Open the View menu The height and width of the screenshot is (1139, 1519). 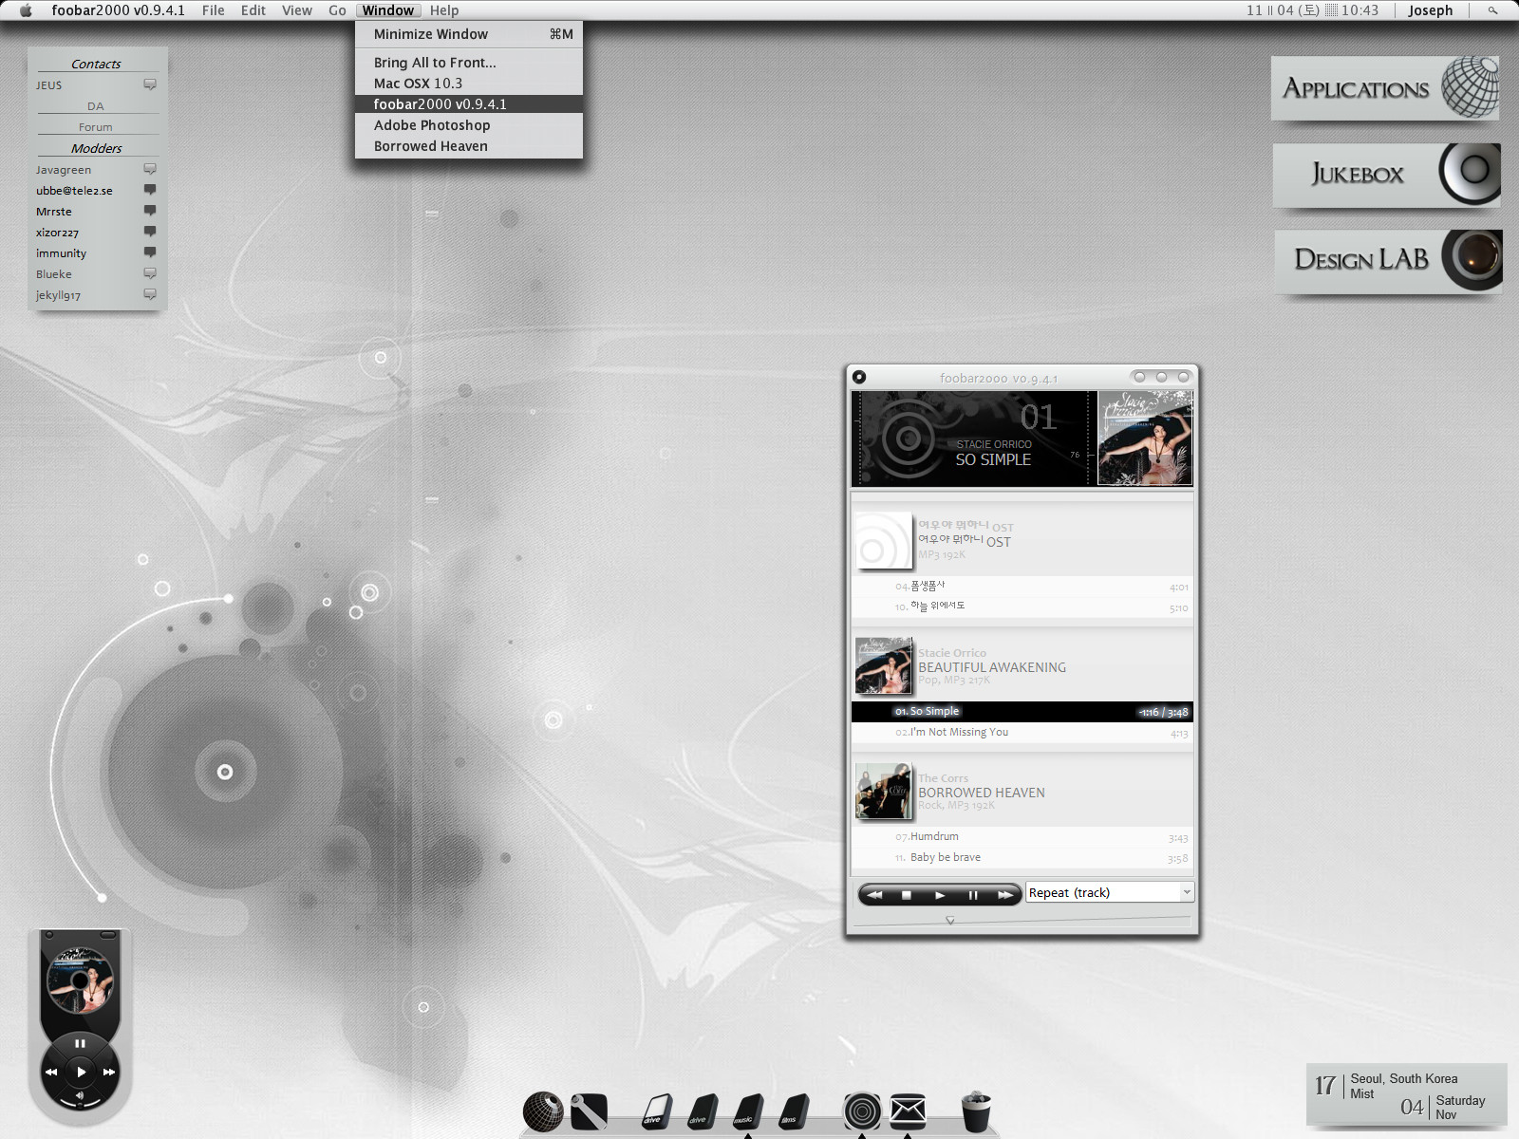pos(296,10)
